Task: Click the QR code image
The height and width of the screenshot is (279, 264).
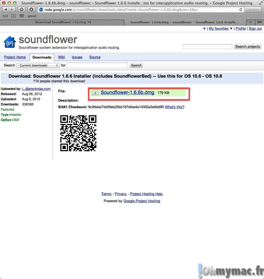Action: pyautogui.click(x=78, y=133)
